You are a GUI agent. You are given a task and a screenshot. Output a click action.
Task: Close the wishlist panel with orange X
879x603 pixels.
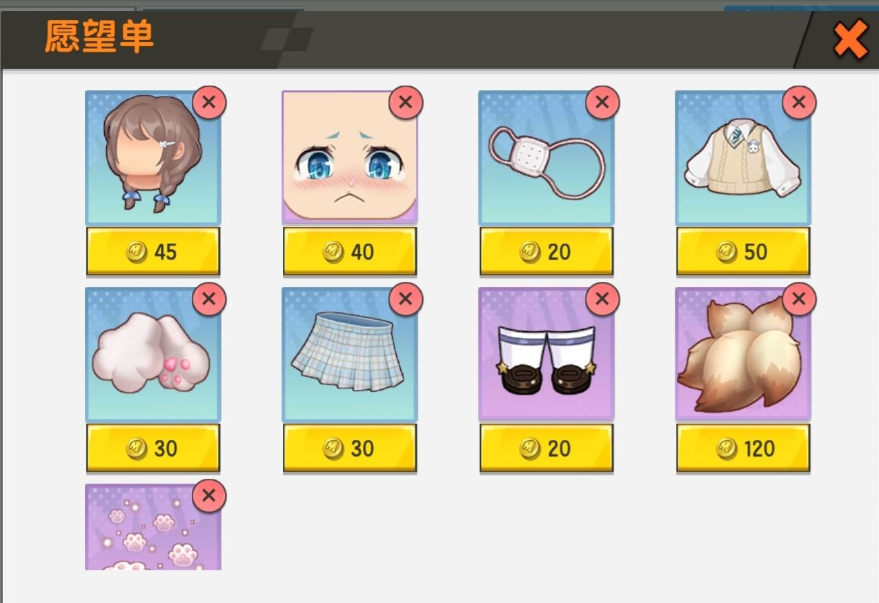849,40
